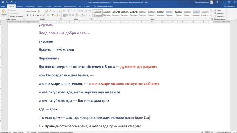Switch to the Ссылки tab
Image resolution: width=237 pixels, height=133 pixels.
48,7
